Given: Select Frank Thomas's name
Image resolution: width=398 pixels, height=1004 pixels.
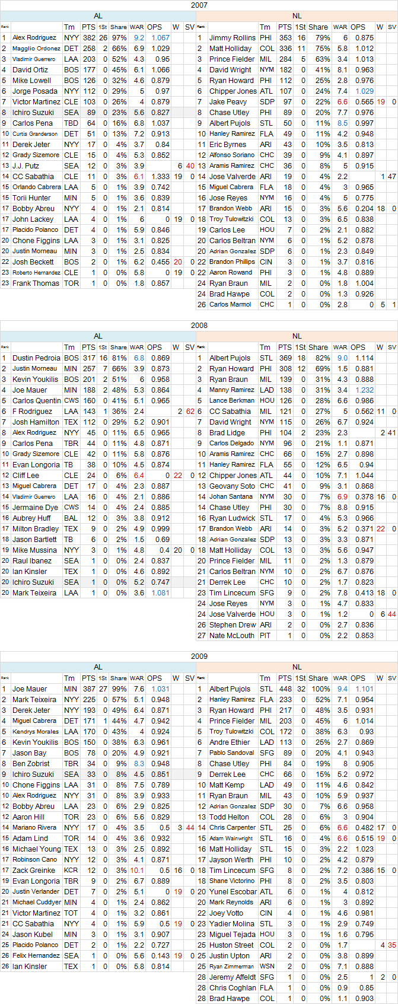Looking at the screenshot, I should 36,283.
